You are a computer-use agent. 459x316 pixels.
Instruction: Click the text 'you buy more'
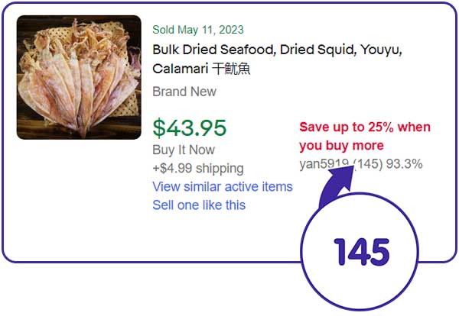[341, 145]
